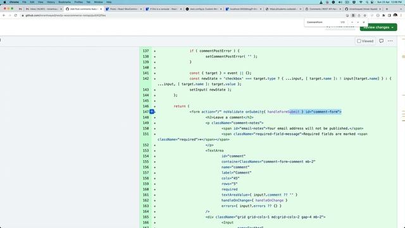405x228 pixels.
Task: Expand the tab search chevron
Action: point(401,9)
